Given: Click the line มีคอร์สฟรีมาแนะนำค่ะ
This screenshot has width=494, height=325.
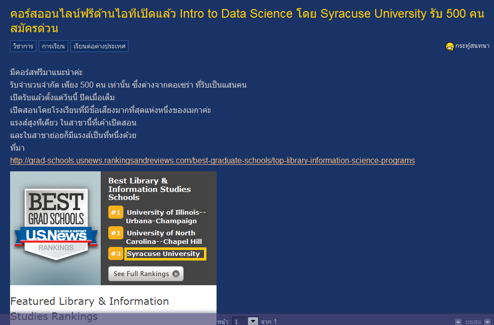Looking at the screenshot, I should pyautogui.click(x=46, y=72).
